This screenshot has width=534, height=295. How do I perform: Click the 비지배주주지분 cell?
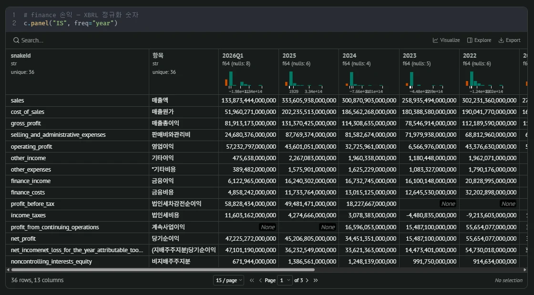tap(184, 262)
